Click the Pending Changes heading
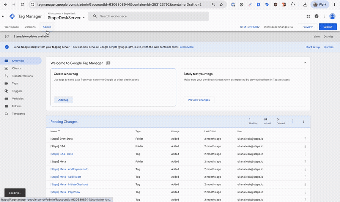Viewport: 340px width, 202px height. (x=64, y=122)
